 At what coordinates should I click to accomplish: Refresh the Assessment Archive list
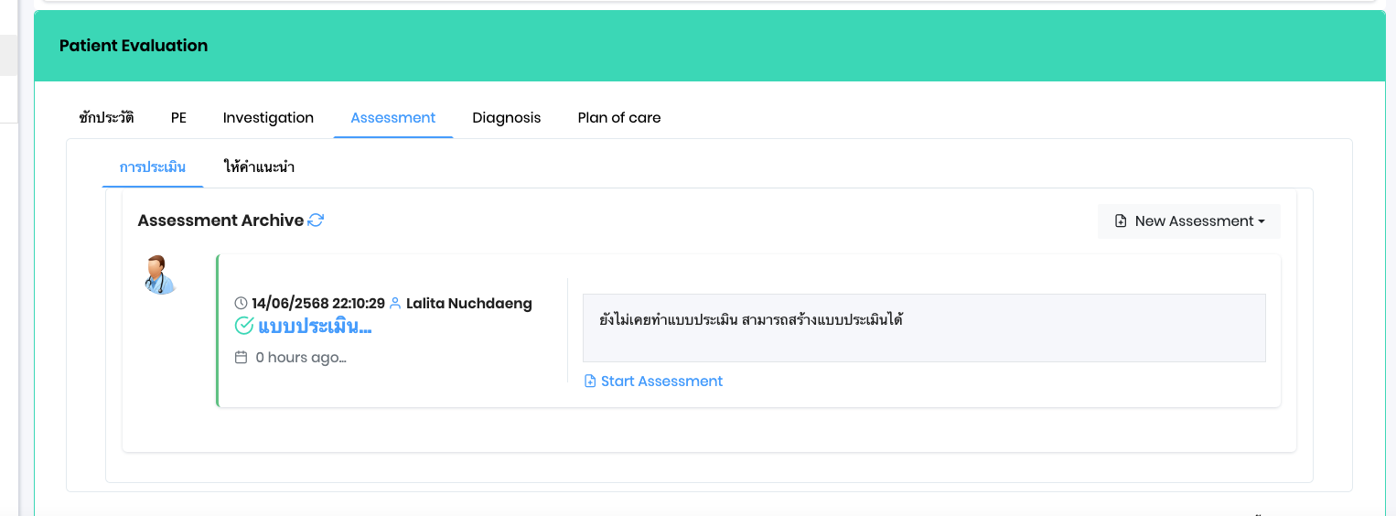(316, 220)
